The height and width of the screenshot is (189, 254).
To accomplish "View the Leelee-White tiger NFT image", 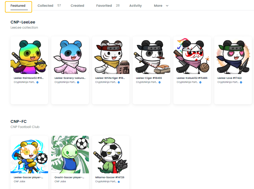I will tap(111, 55).
